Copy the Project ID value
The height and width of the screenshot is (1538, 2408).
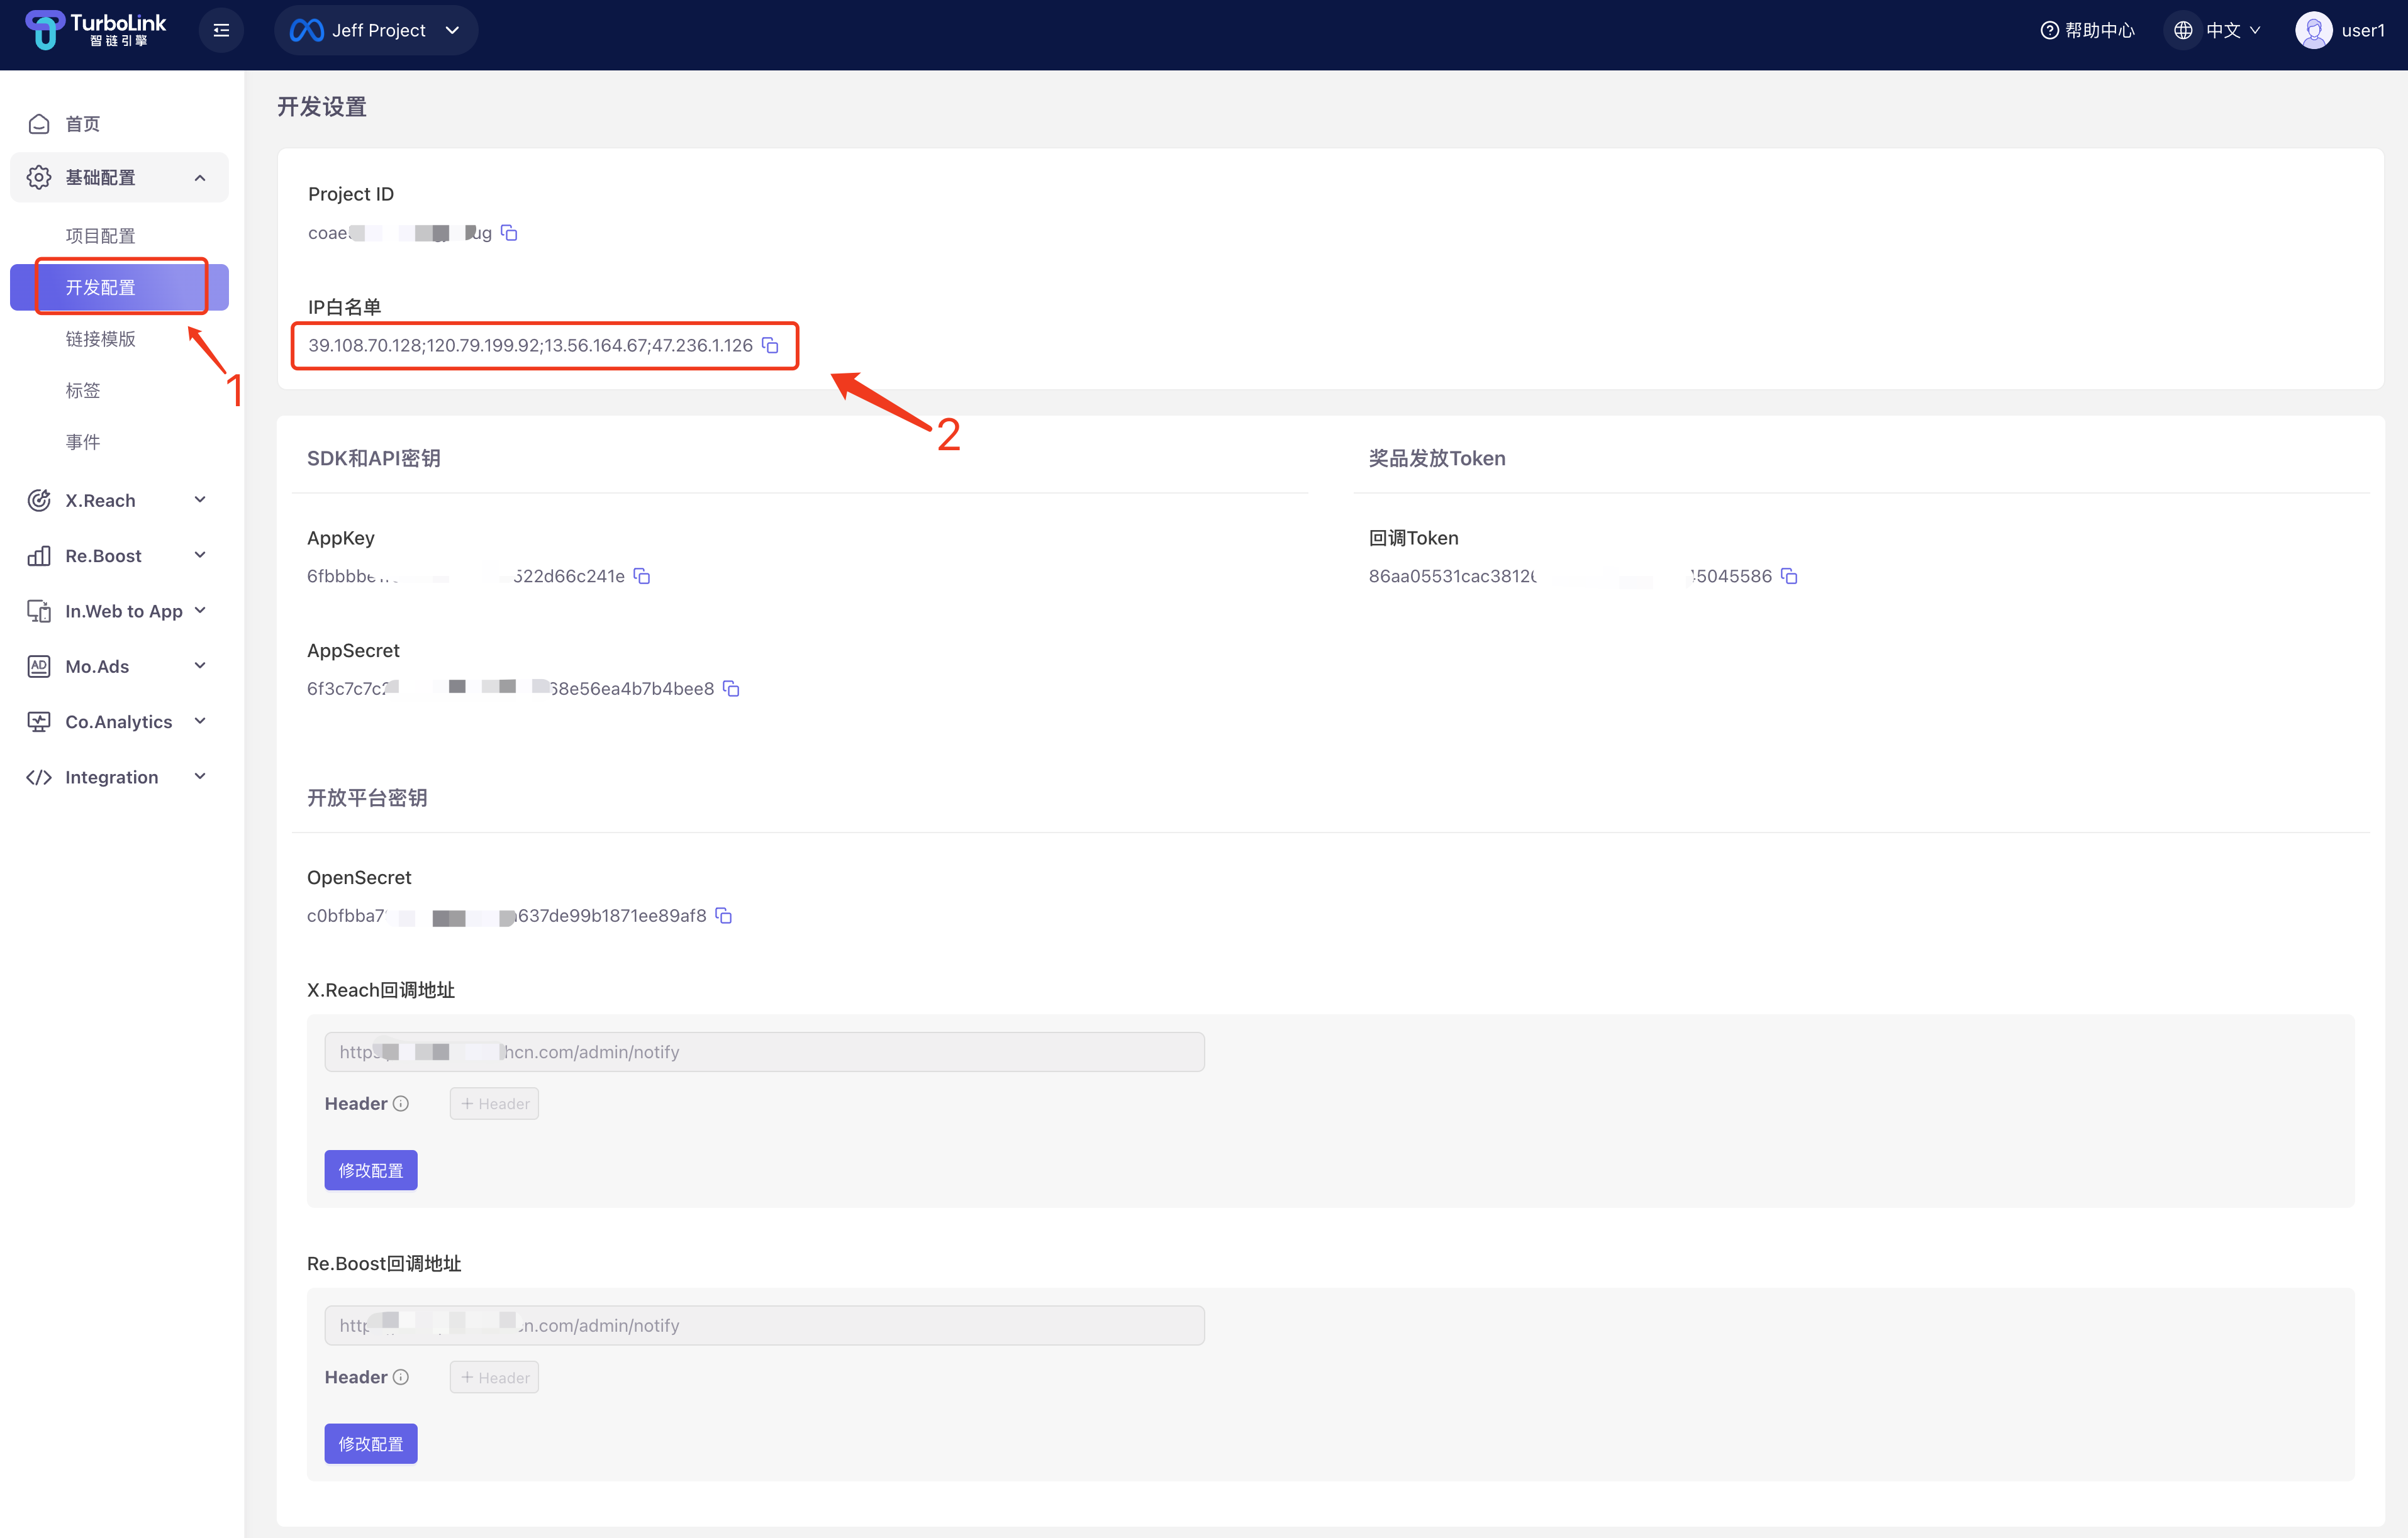[x=509, y=233]
